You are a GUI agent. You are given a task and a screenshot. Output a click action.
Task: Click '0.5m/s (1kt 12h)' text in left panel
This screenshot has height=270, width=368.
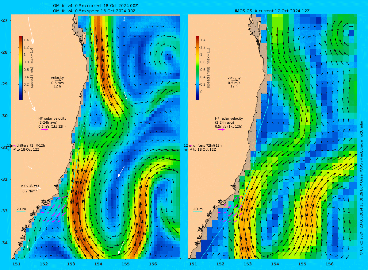(52, 126)
